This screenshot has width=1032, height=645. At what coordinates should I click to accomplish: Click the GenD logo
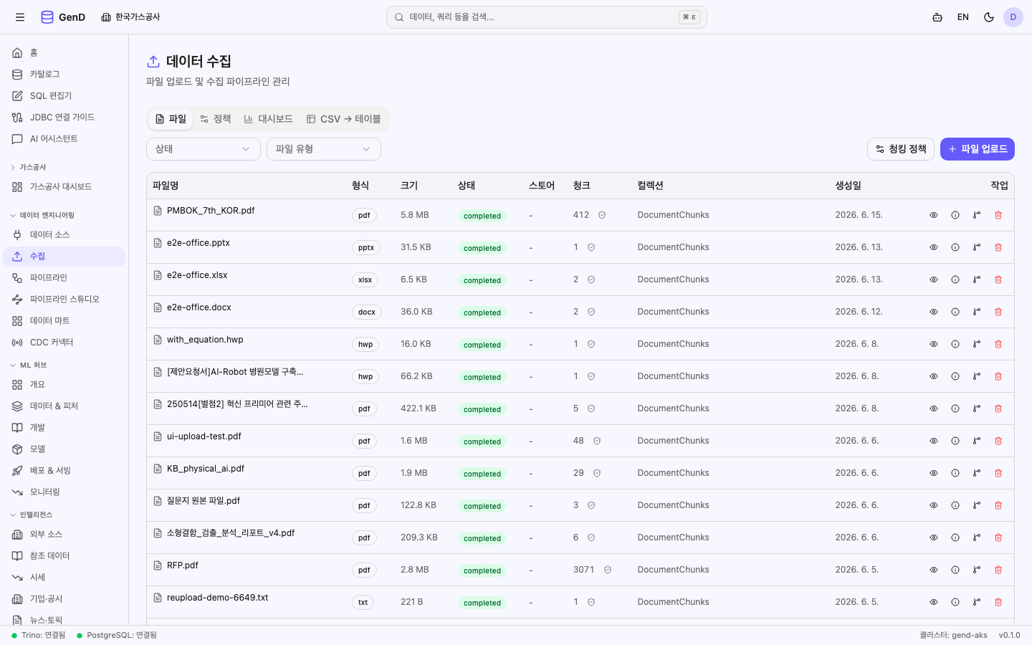click(63, 17)
